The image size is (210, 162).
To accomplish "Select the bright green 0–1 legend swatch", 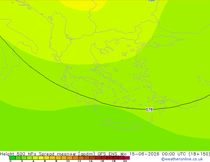I will [12, 158].
